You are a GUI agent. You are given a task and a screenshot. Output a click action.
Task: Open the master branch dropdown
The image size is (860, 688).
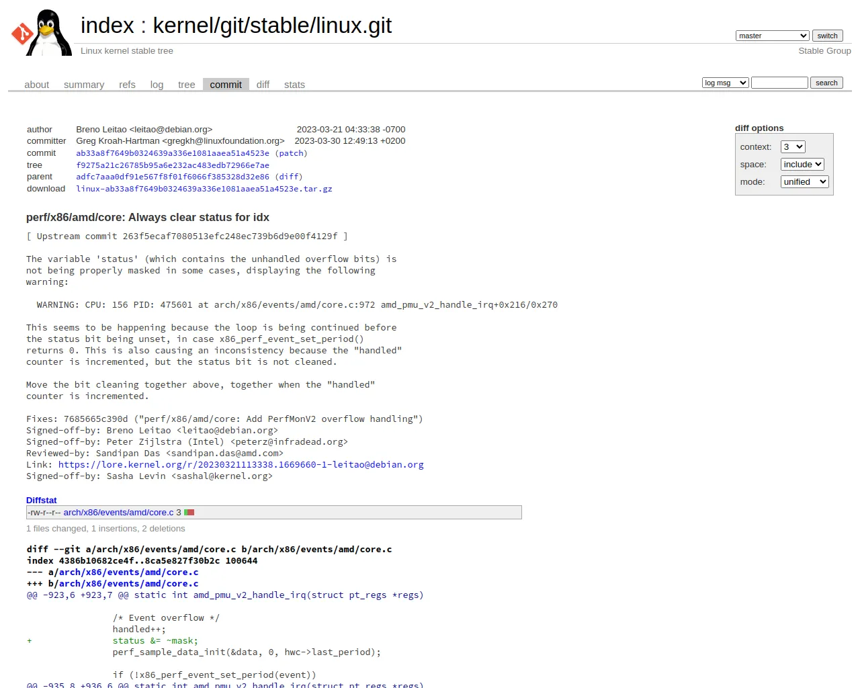click(772, 36)
